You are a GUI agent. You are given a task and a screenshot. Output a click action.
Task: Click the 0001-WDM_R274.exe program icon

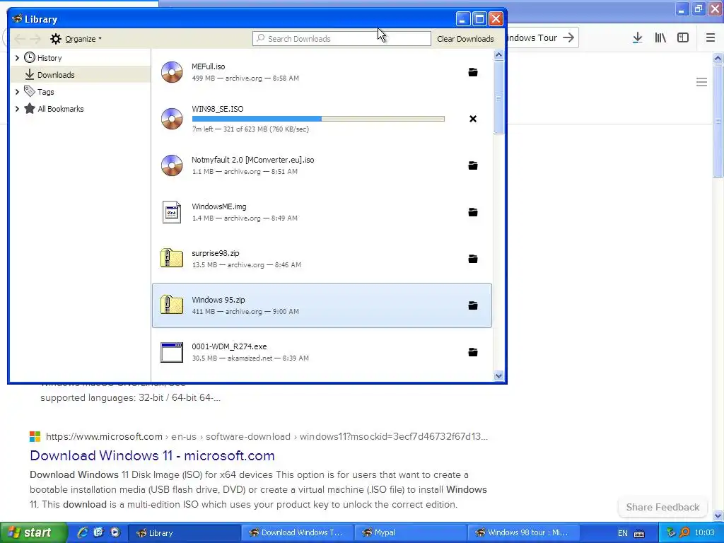pyautogui.click(x=172, y=352)
